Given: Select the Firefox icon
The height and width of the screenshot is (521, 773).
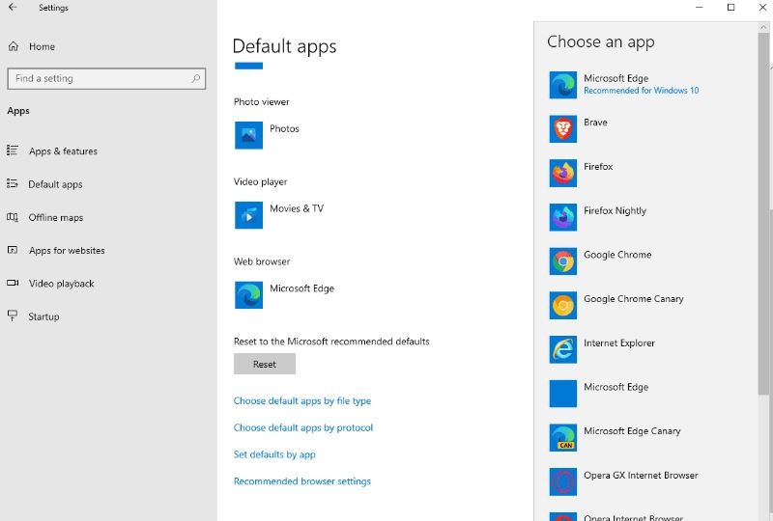Looking at the screenshot, I should [x=563, y=173].
